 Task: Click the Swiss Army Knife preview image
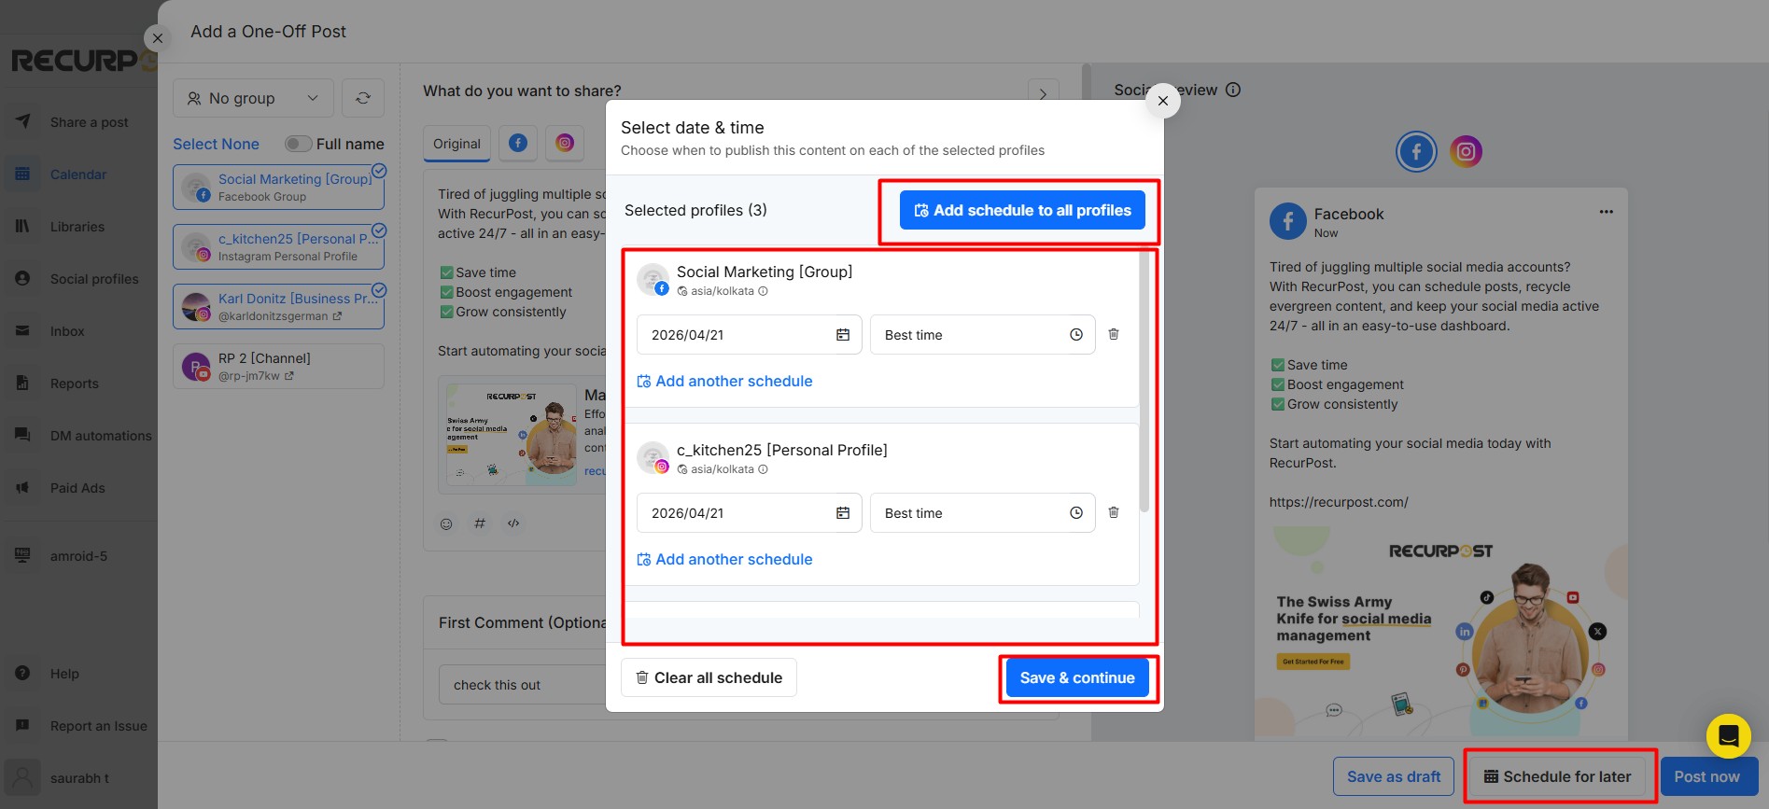(x=1441, y=634)
